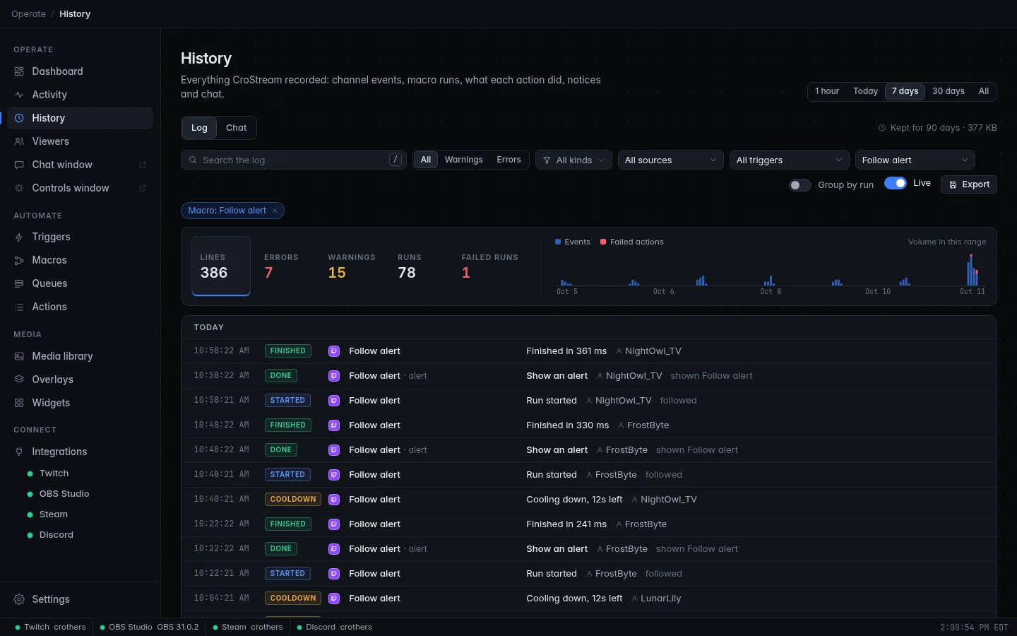Select the Errors severity filter
Screen dimensions: 1017x636
[509, 160]
